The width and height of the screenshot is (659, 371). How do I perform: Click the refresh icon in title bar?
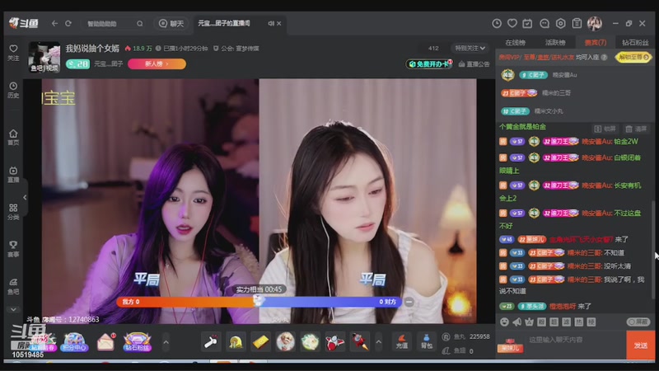point(68,24)
